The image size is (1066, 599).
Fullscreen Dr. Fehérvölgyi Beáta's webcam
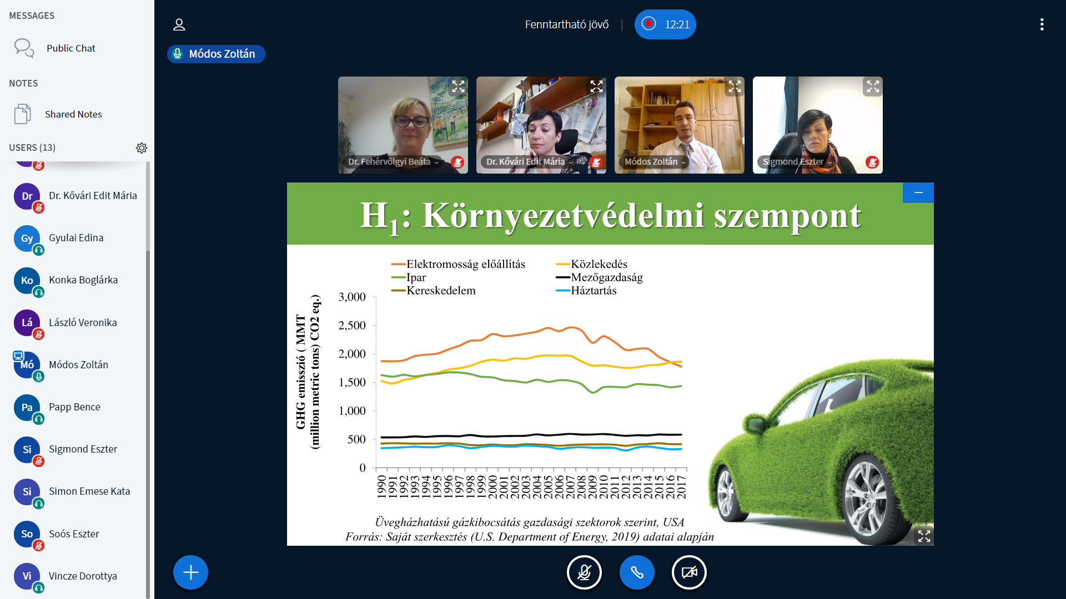[458, 87]
